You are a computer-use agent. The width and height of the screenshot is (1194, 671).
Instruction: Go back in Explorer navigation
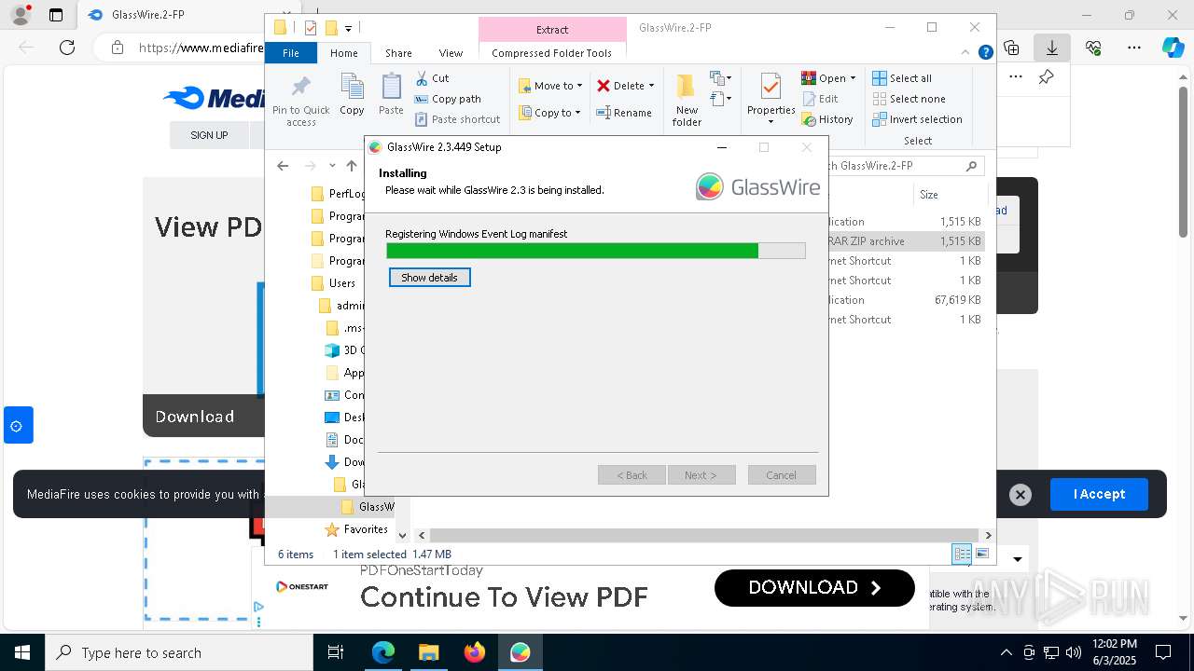(283, 166)
